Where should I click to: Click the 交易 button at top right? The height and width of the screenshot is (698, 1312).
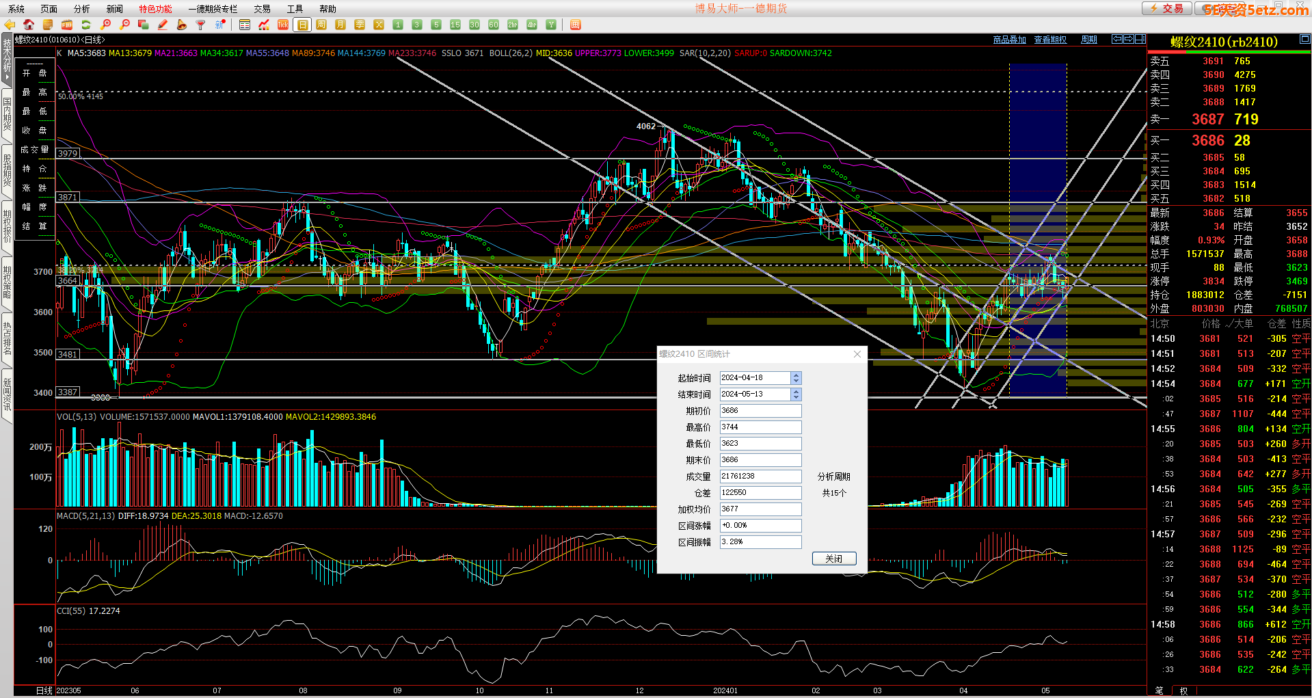[x=1167, y=8]
